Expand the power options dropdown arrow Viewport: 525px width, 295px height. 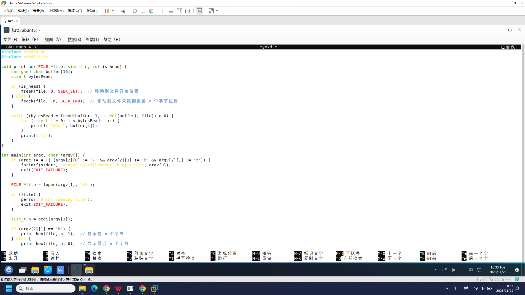[x=113, y=11]
